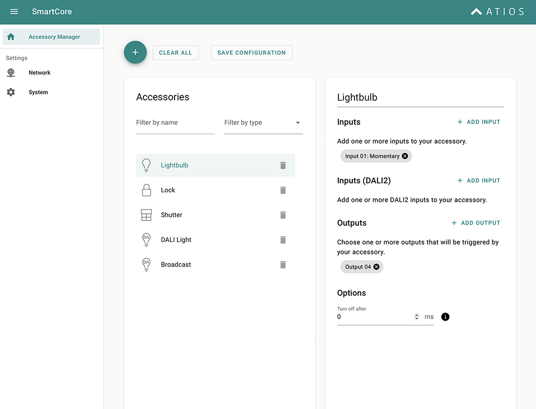Click the Network globe icon
Image resolution: width=536 pixels, height=409 pixels.
click(11, 73)
